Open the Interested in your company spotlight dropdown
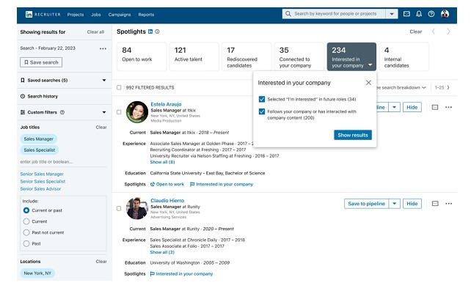The height and width of the screenshot is (291, 471). click(370, 65)
